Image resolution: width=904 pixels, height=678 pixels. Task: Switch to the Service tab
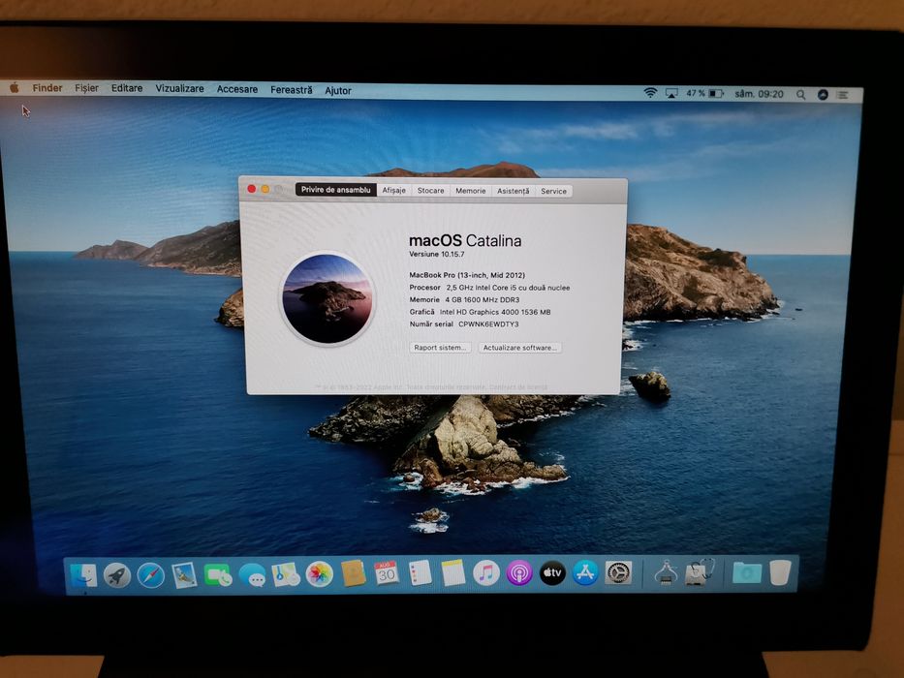tap(553, 191)
